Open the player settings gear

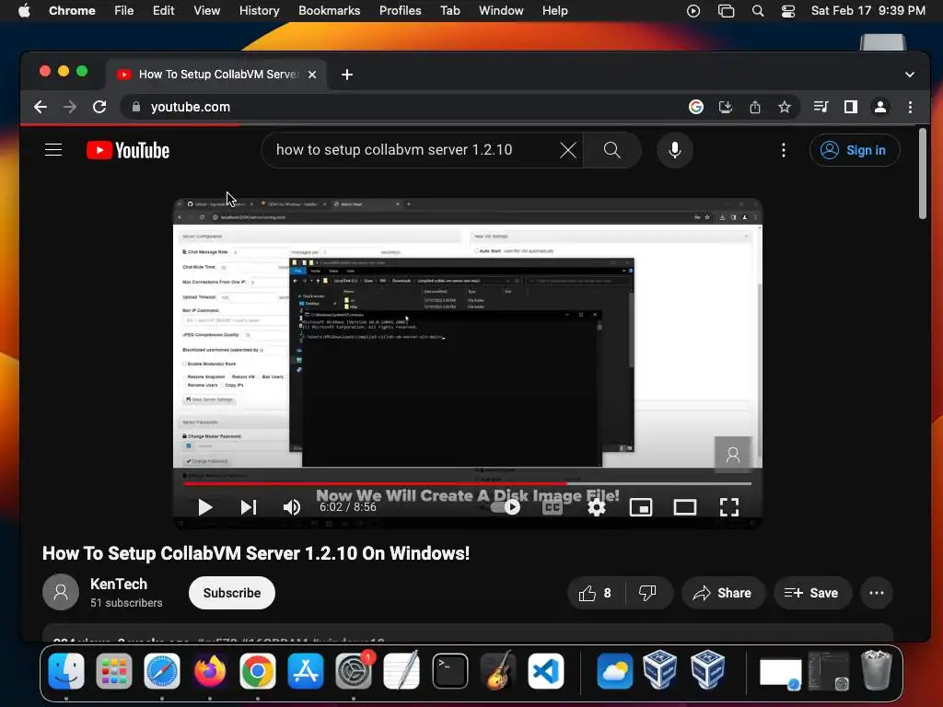click(596, 508)
